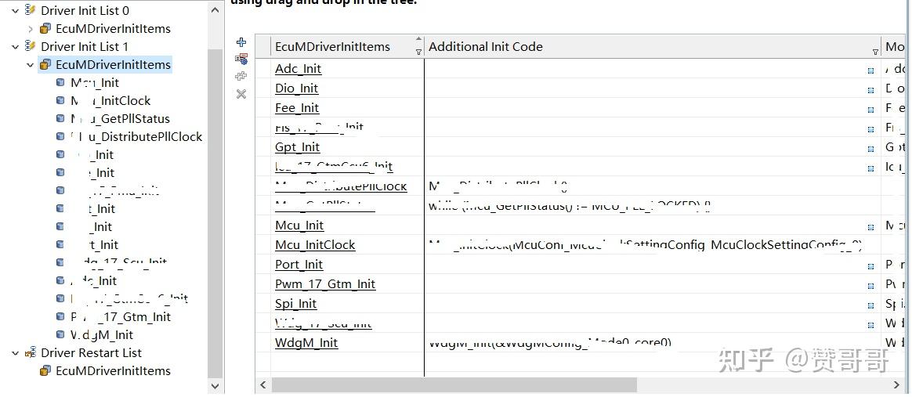Click the Driver Init List 0 icon
The image size is (912, 397).
(x=31, y=11)
